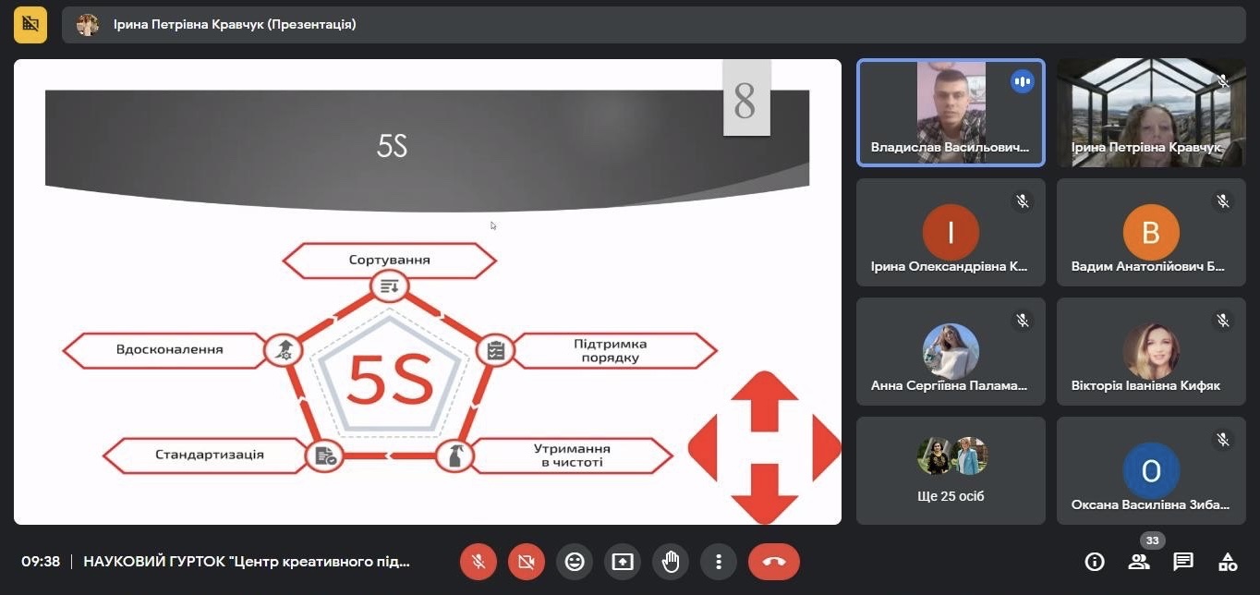
Task: Click the presenter name in the top bar
Action: click(235, 25)
